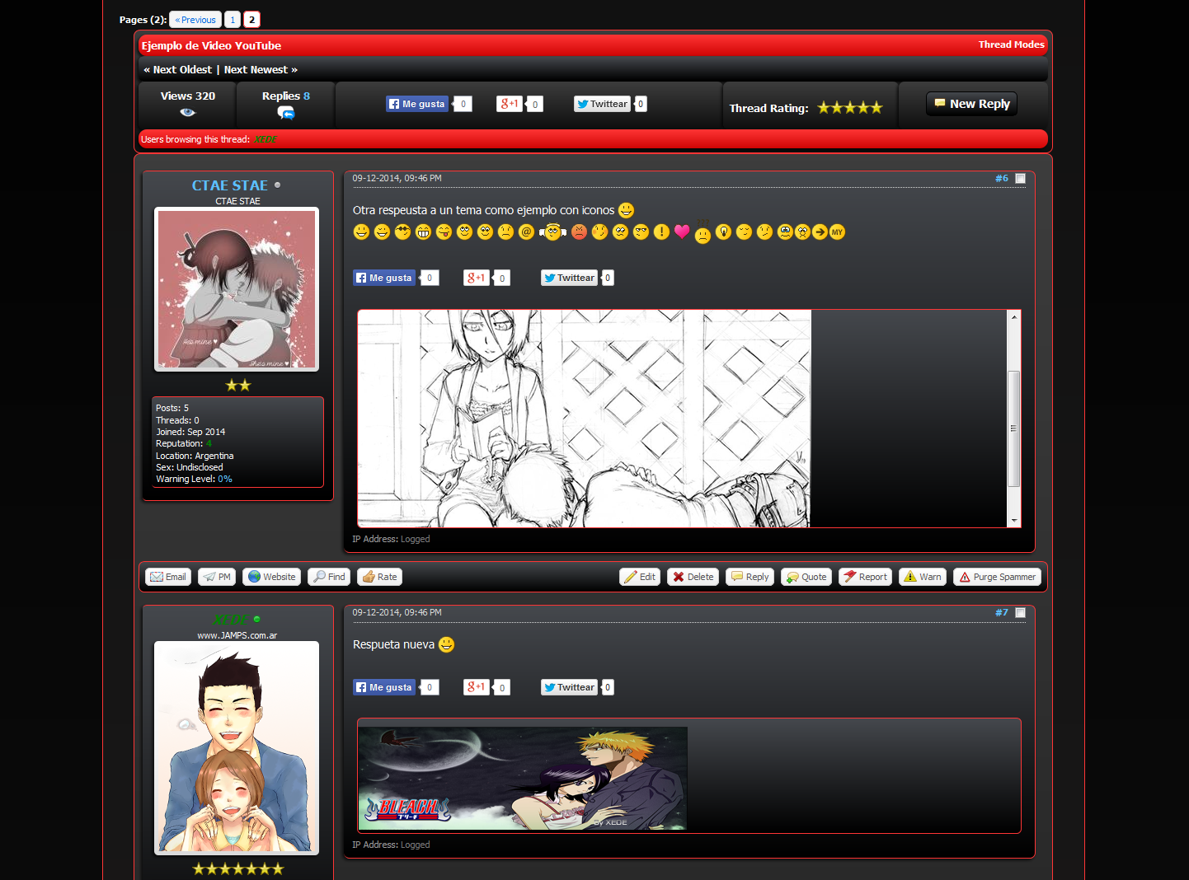Screen dimensions: 1189x880
Task: Click the eye icon under Views 320
Action: [x=188, y=112]
